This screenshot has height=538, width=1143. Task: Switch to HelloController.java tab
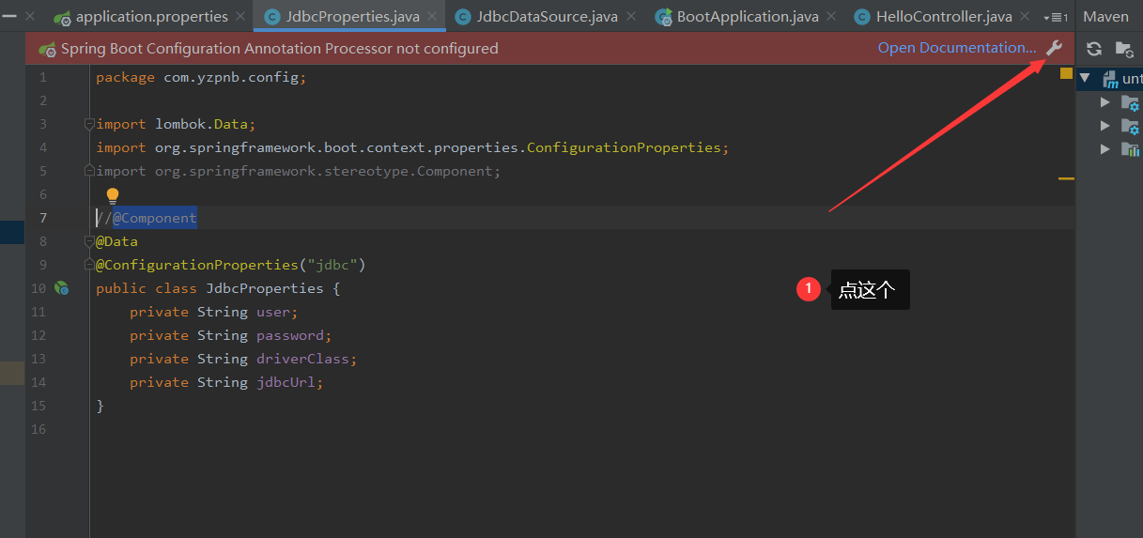[944, 17]
